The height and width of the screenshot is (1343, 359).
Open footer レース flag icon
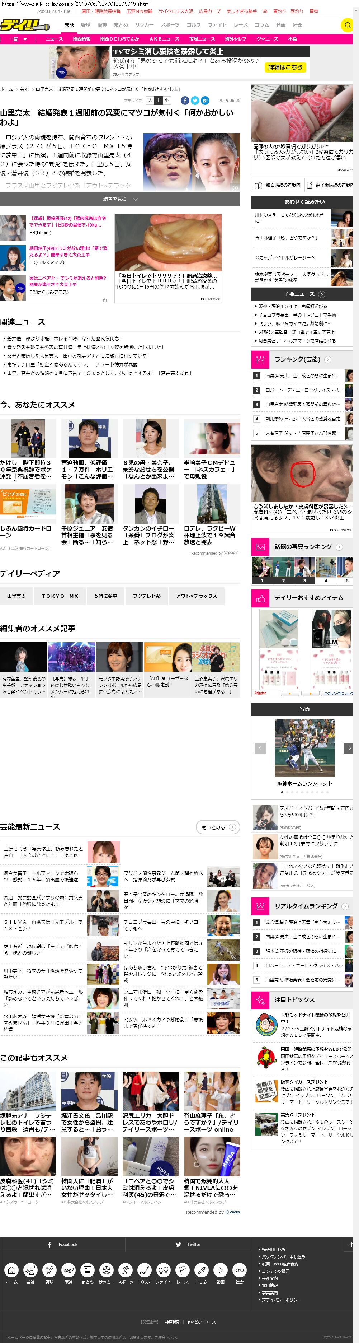[x=182, y=1270]
